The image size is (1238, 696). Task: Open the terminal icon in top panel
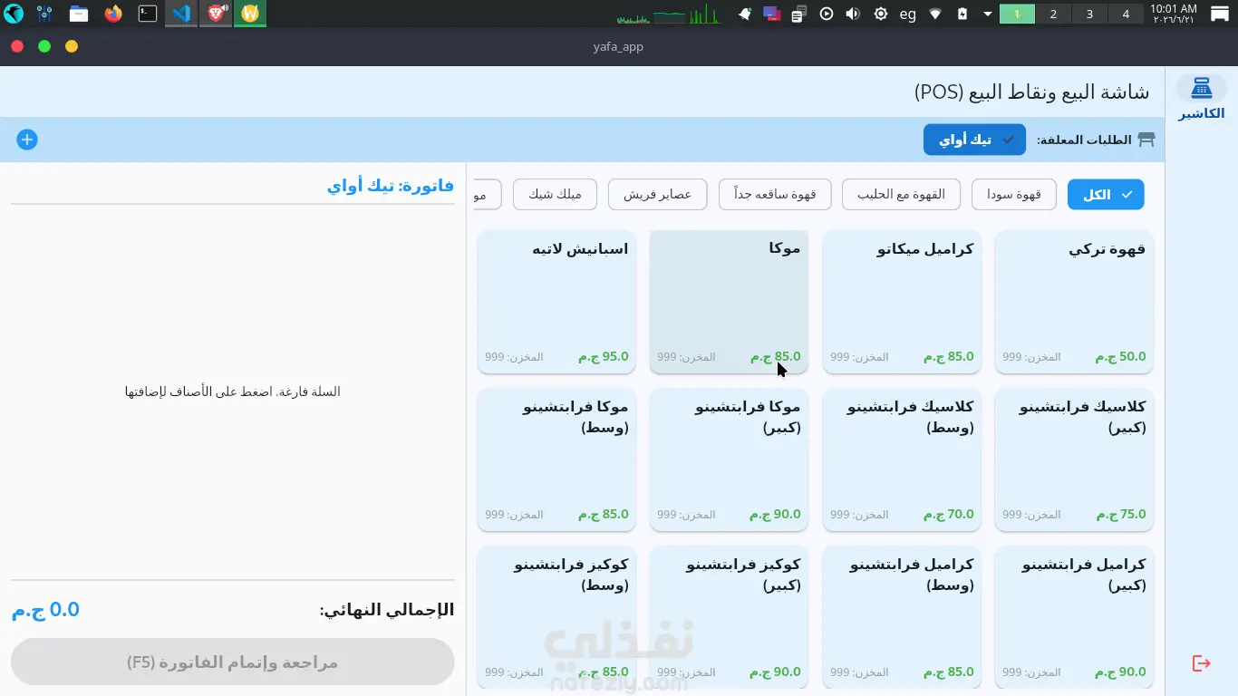point(147,14)
